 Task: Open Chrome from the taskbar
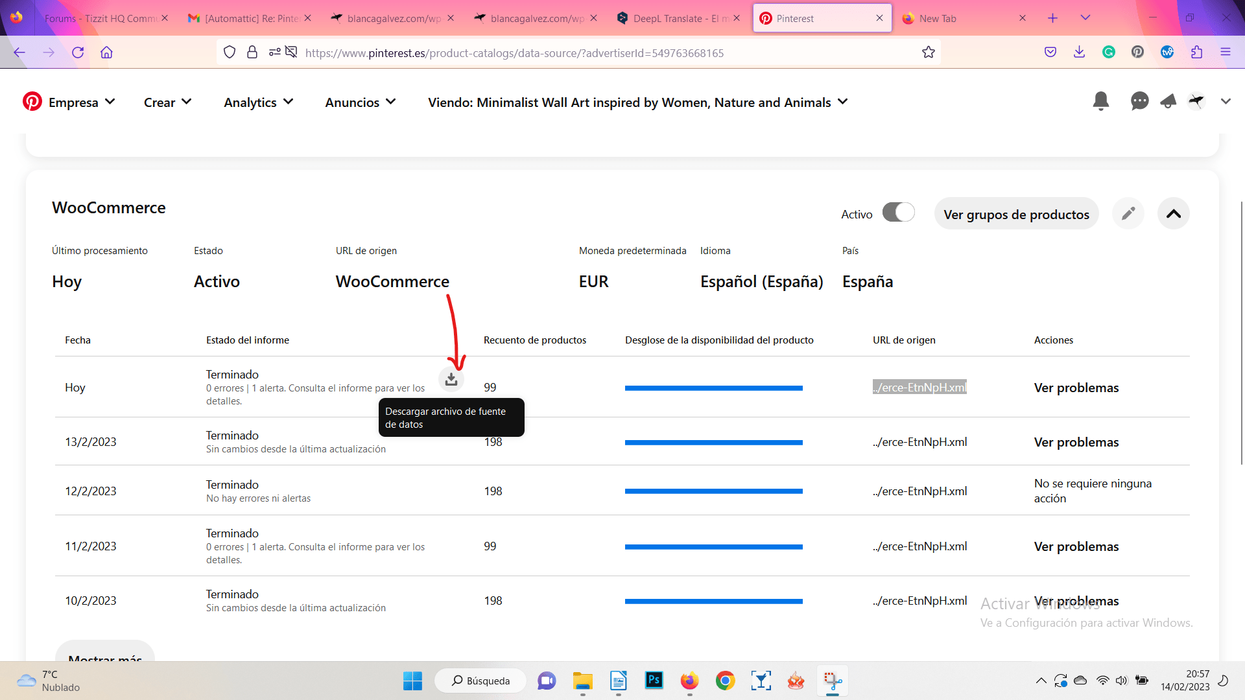[725, 681]
